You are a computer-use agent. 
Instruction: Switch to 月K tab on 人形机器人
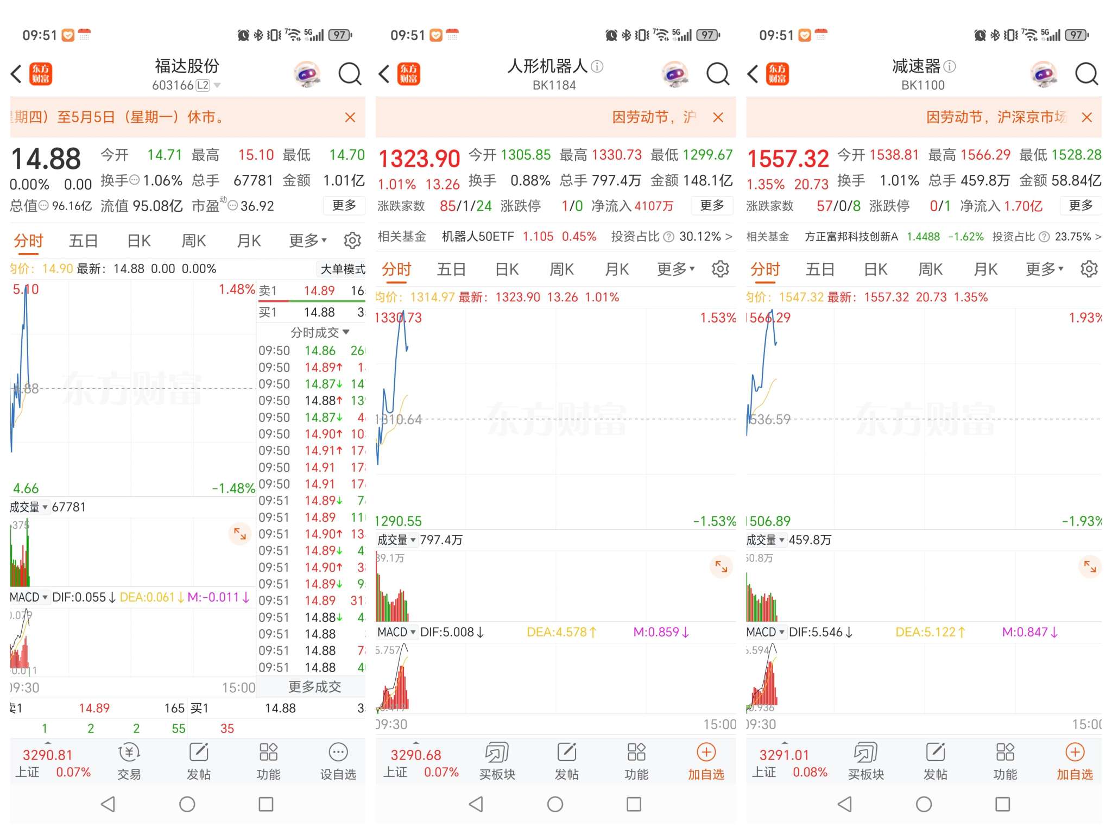[x=617, y=269]
